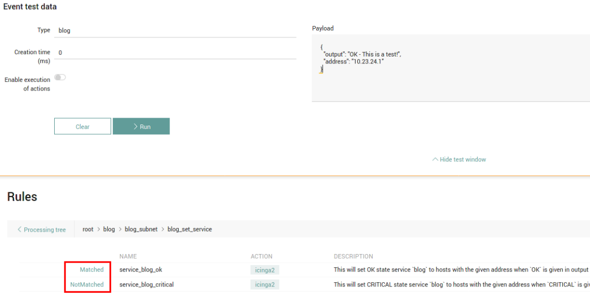Open the service_blog_ok rule
The height and width of the screenshot is (295, 590).
145,270
